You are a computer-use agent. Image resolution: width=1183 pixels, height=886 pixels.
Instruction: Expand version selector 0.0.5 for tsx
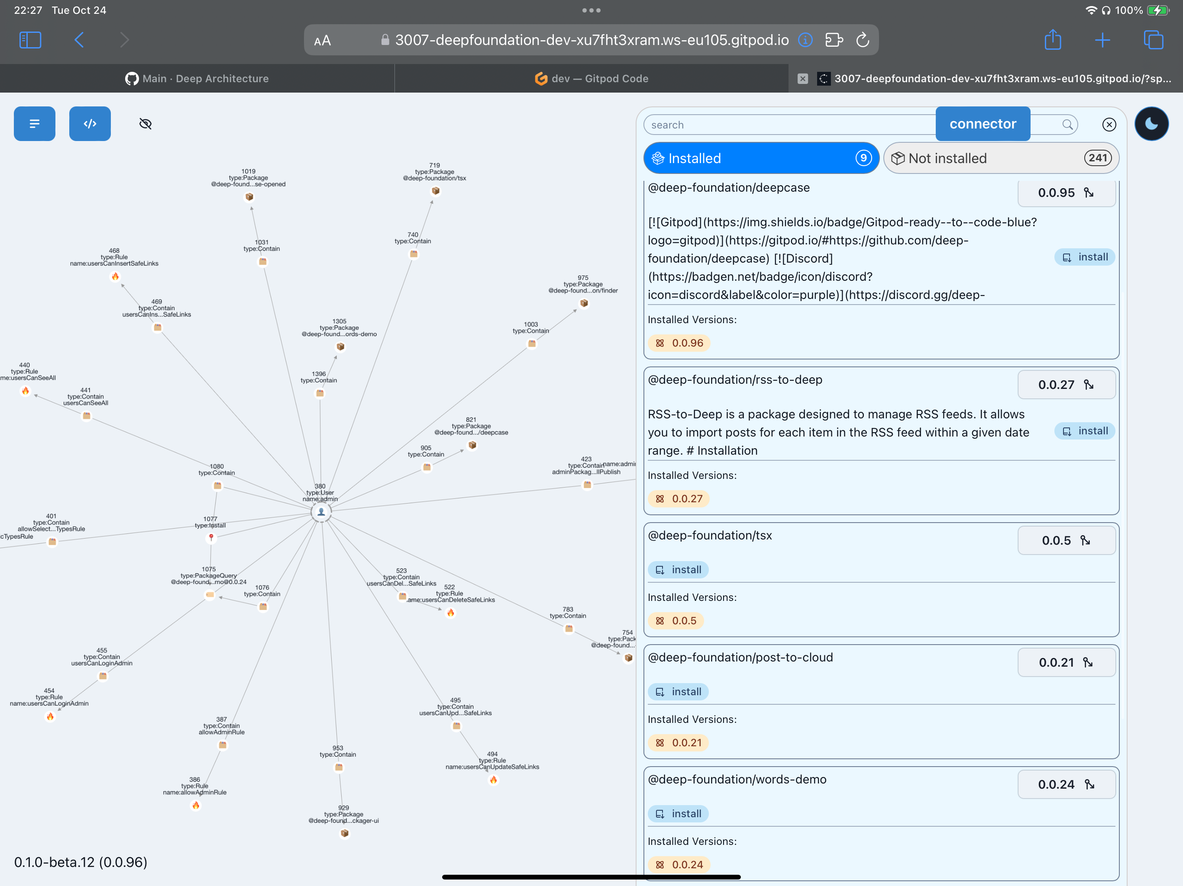point(1066,540)
